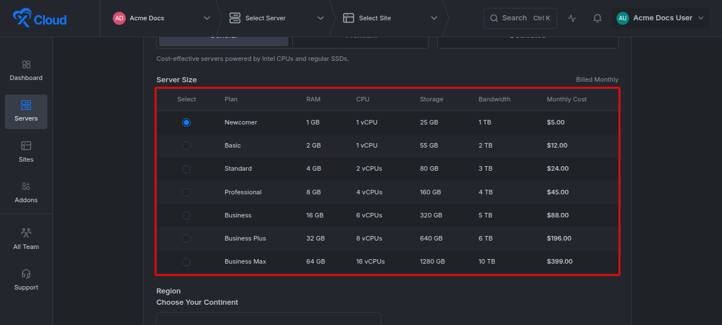Click the search magnifier icon
This screenshot has height=325, width=722.
tap(494, 18)
